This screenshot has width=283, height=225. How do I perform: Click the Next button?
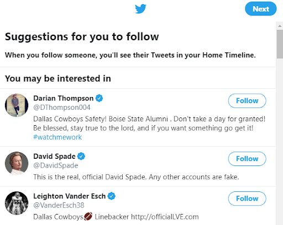261,9
